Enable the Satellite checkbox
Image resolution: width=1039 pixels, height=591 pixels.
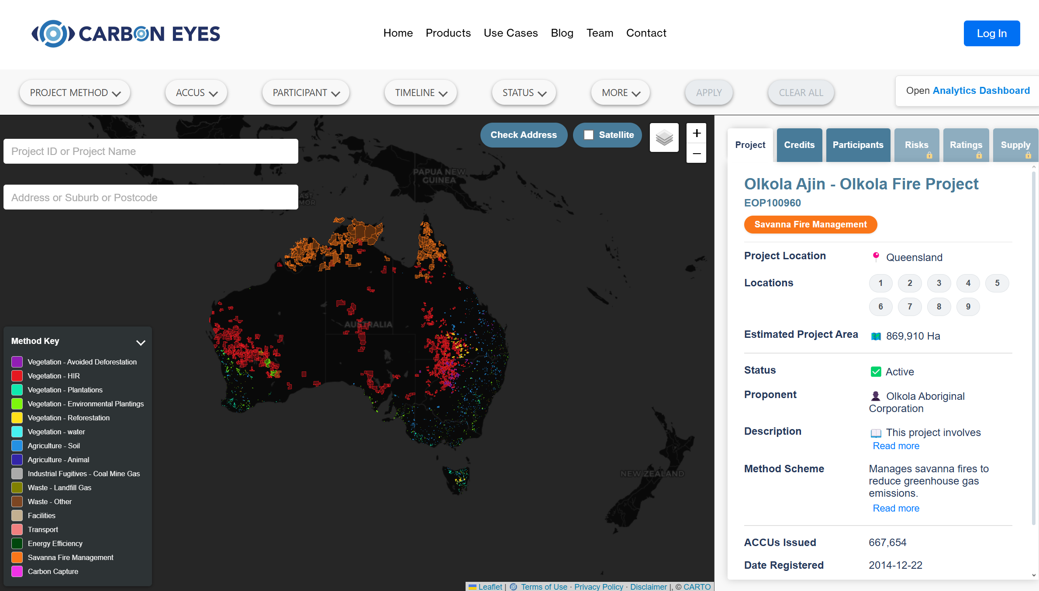click(x=589, y=135)
